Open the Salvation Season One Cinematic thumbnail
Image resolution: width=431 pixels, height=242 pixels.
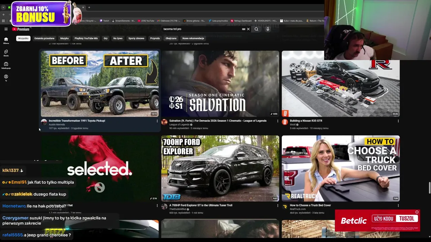220,84
